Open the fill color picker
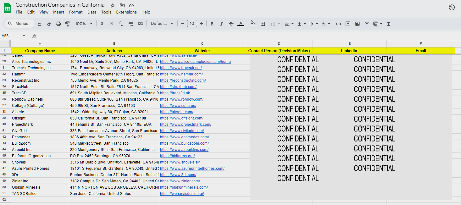461x205 pixels. 253,24
